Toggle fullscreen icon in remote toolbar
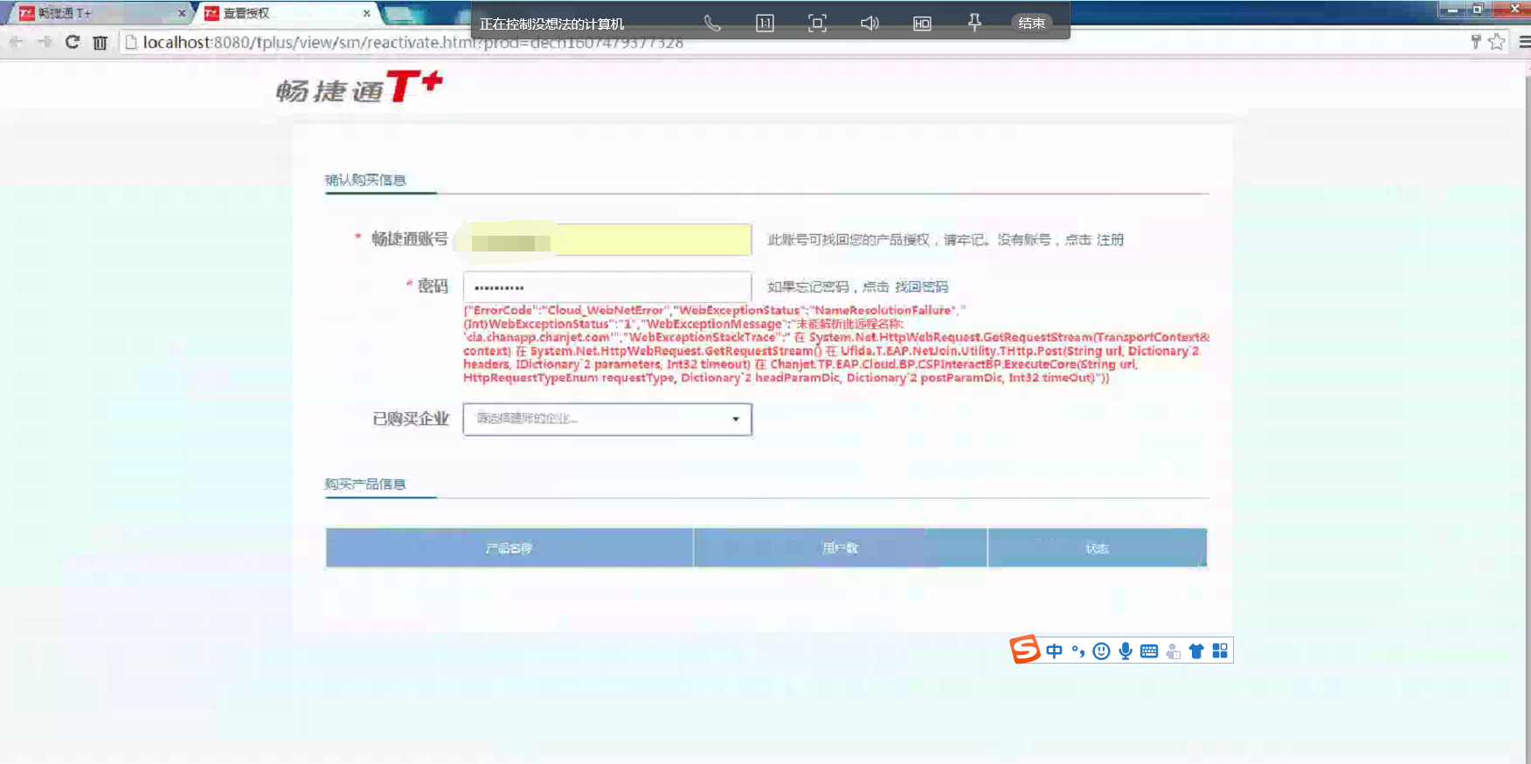 click(817, 24)
